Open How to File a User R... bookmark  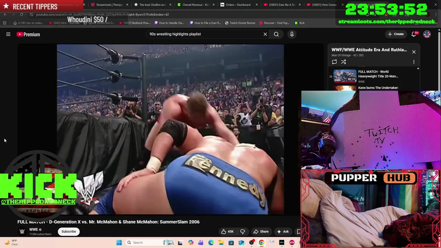[x=206, y=23]
